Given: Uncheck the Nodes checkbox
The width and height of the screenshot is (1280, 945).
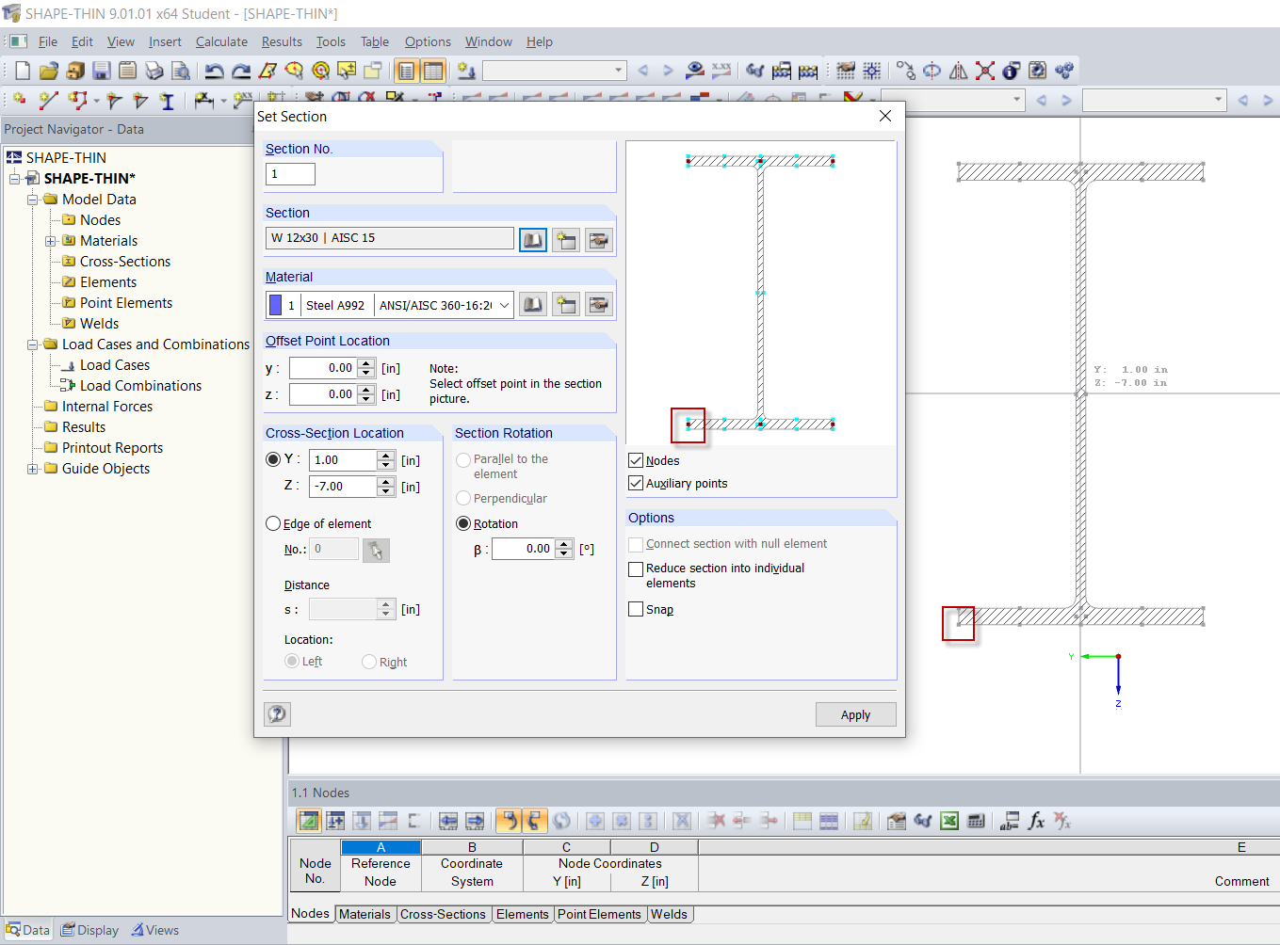Looking at the screenshot, I should [636, 460].
